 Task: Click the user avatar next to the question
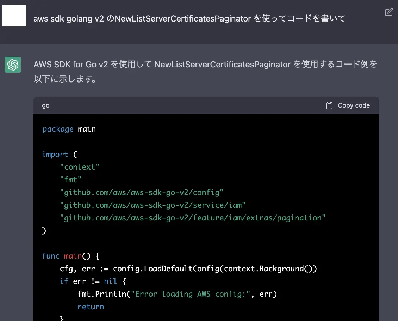coord(14,15)
